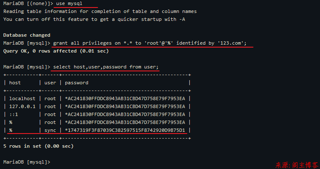Image resolution: width=320 pixels, height=169 pixels.
Task: Click the 'Query OK, 0 rows affected' line
Action: click(56, 51)
